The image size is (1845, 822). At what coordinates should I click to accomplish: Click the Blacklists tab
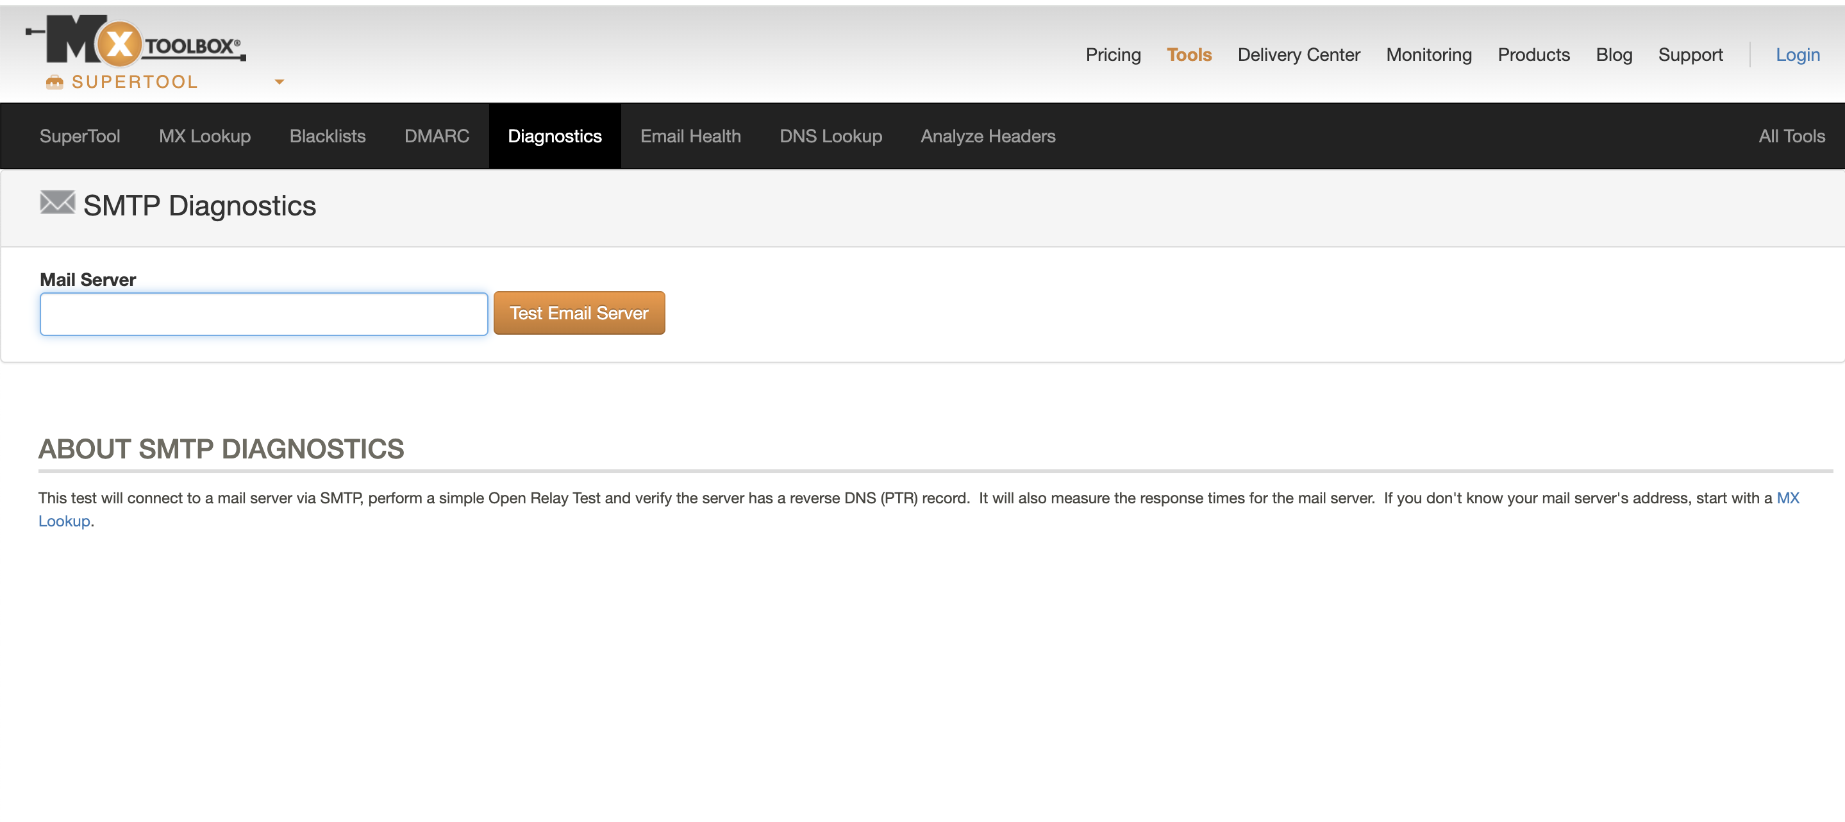(x=327, y=134)
